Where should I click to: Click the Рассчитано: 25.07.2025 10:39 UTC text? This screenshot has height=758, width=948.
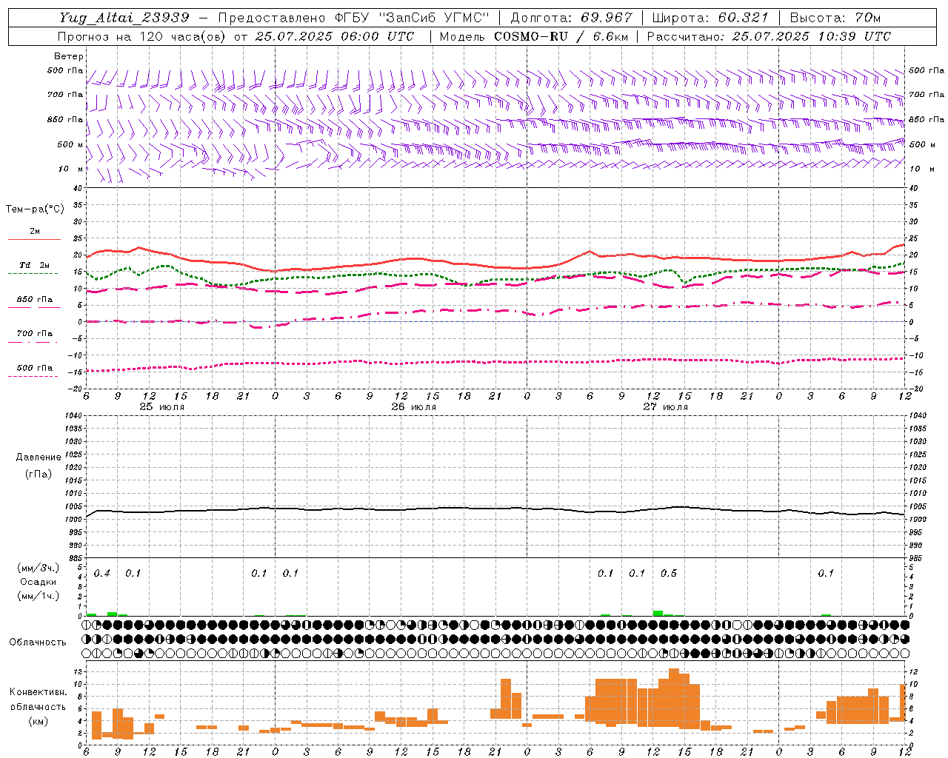pyautogui.click(x=769, y=36)
